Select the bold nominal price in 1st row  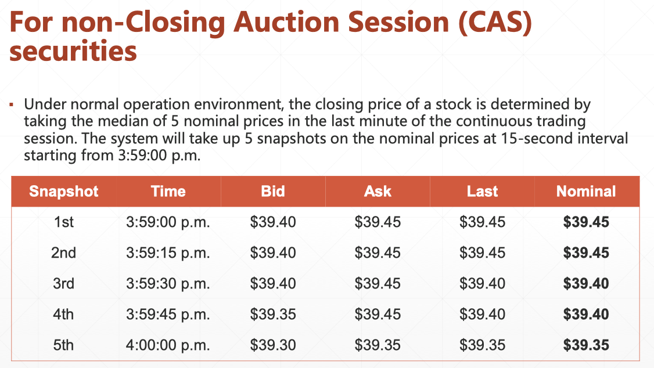pyautogui.click(x=586, y=222)
